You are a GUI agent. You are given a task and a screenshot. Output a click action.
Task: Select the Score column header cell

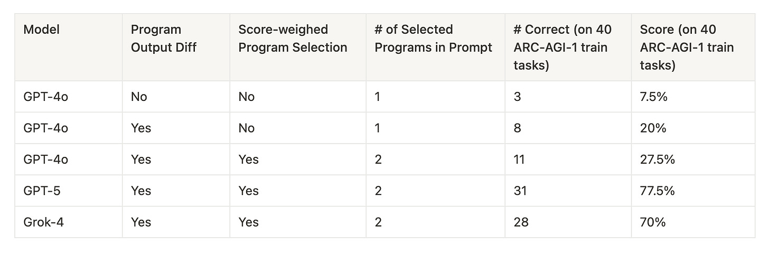[693, 48]
